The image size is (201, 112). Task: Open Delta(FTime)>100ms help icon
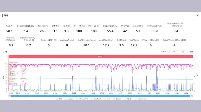(x=185, y=40)
